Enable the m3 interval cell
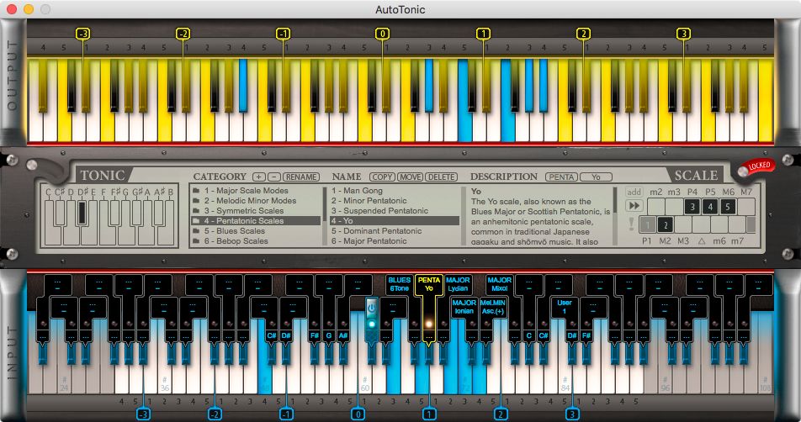 (x=674, y=207)
